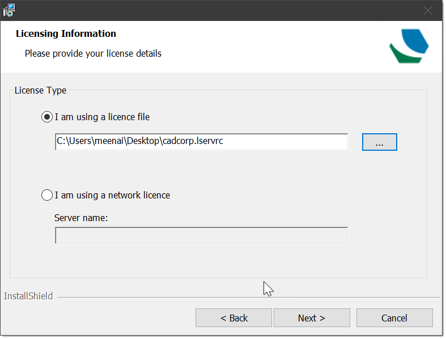Screen dimensions: 446x339
Task: Select the 'I am using a licence file' radio button
Action: [x=47, y=117]
